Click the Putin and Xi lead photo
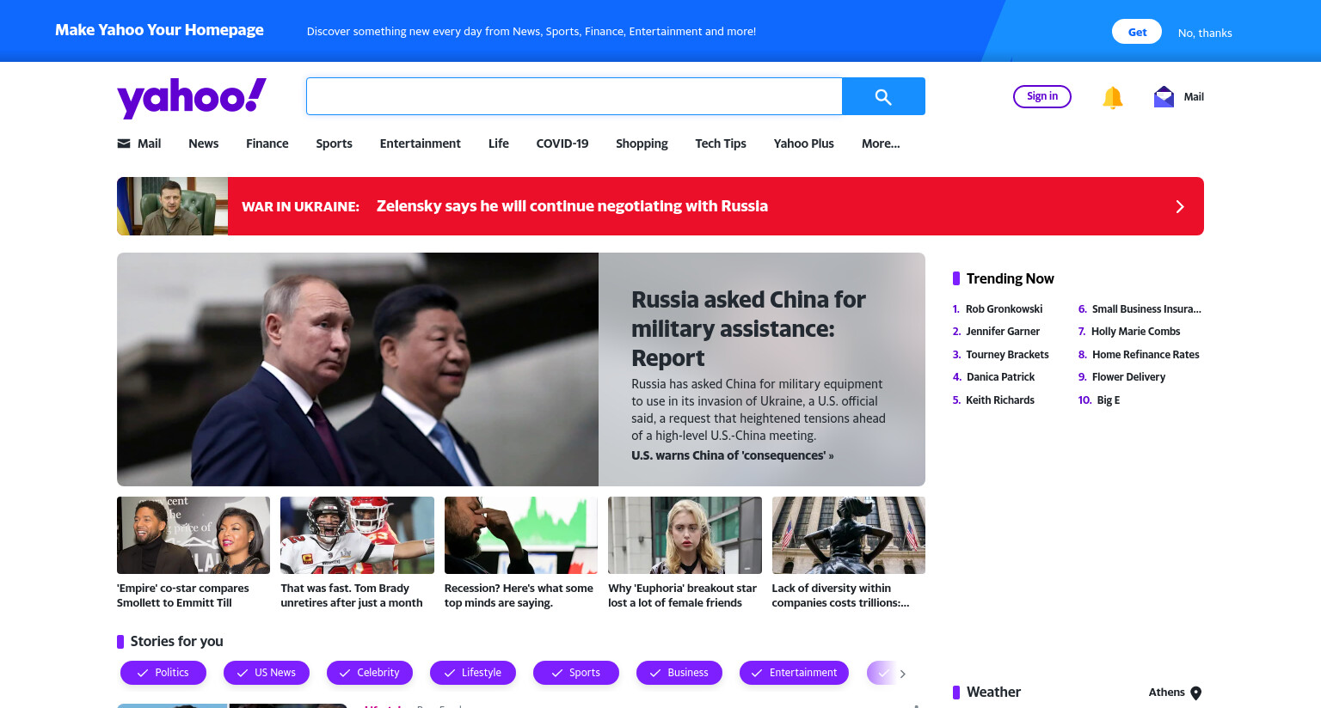This screenshot has width=1321, height=708. tap(358, 369)
